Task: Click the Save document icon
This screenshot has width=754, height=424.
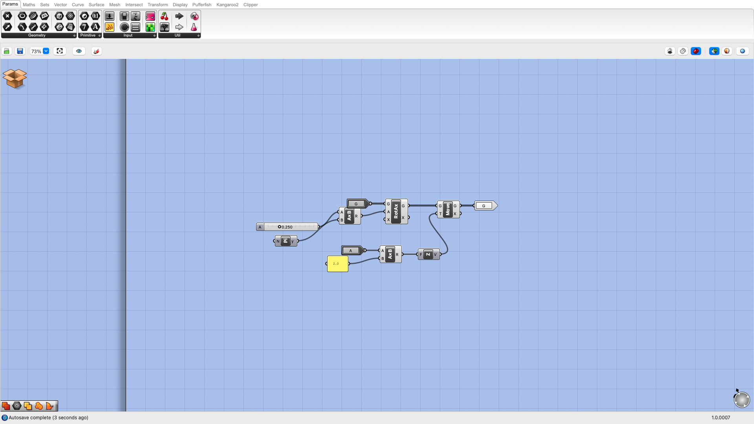Action: [x=20, y=51]
